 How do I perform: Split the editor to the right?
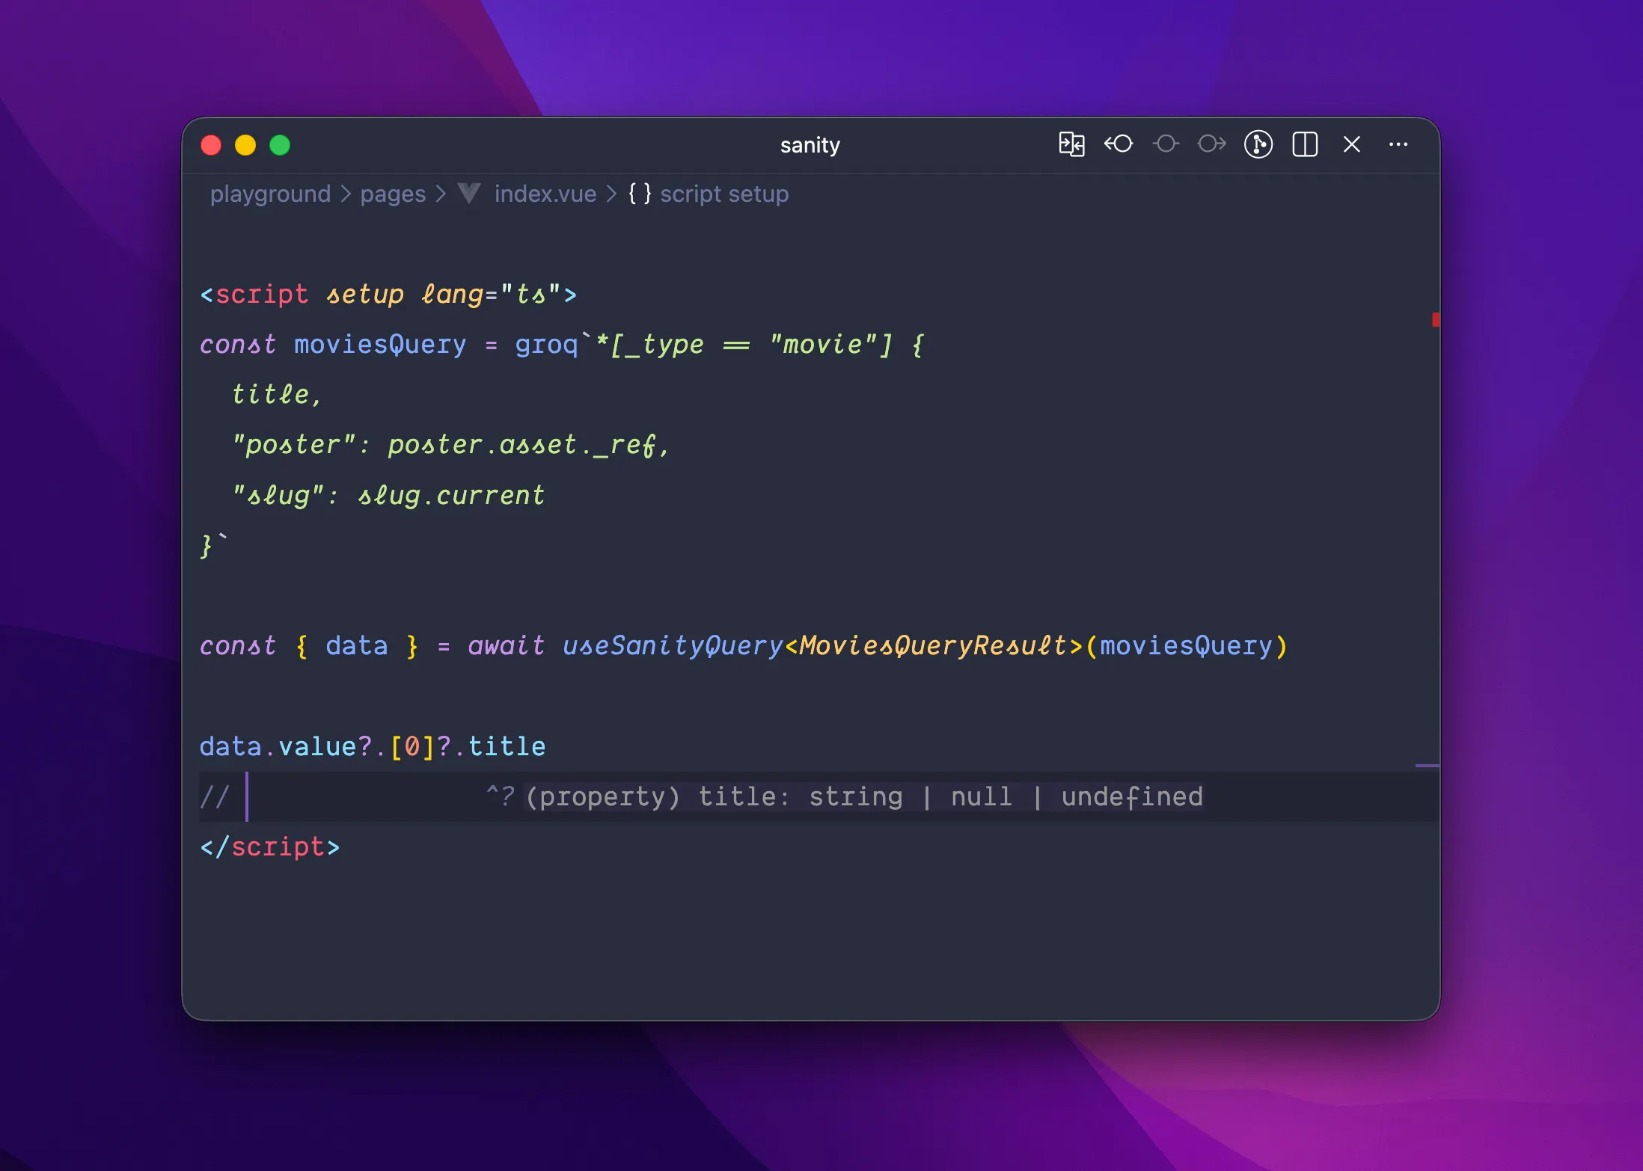coord(1305,144)
